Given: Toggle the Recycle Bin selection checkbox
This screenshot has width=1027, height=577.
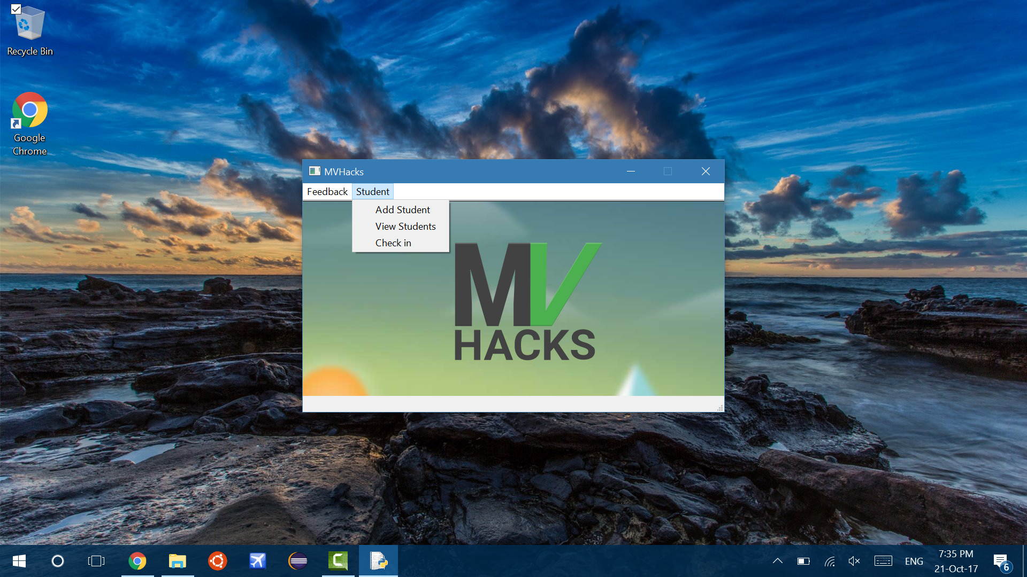Looking at the screenshot, I should [16, 9].
